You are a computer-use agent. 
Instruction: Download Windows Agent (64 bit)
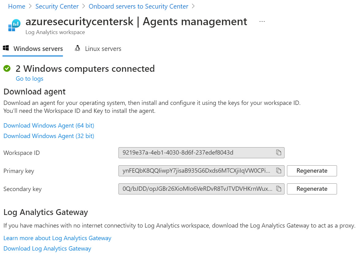click(49, 125)
